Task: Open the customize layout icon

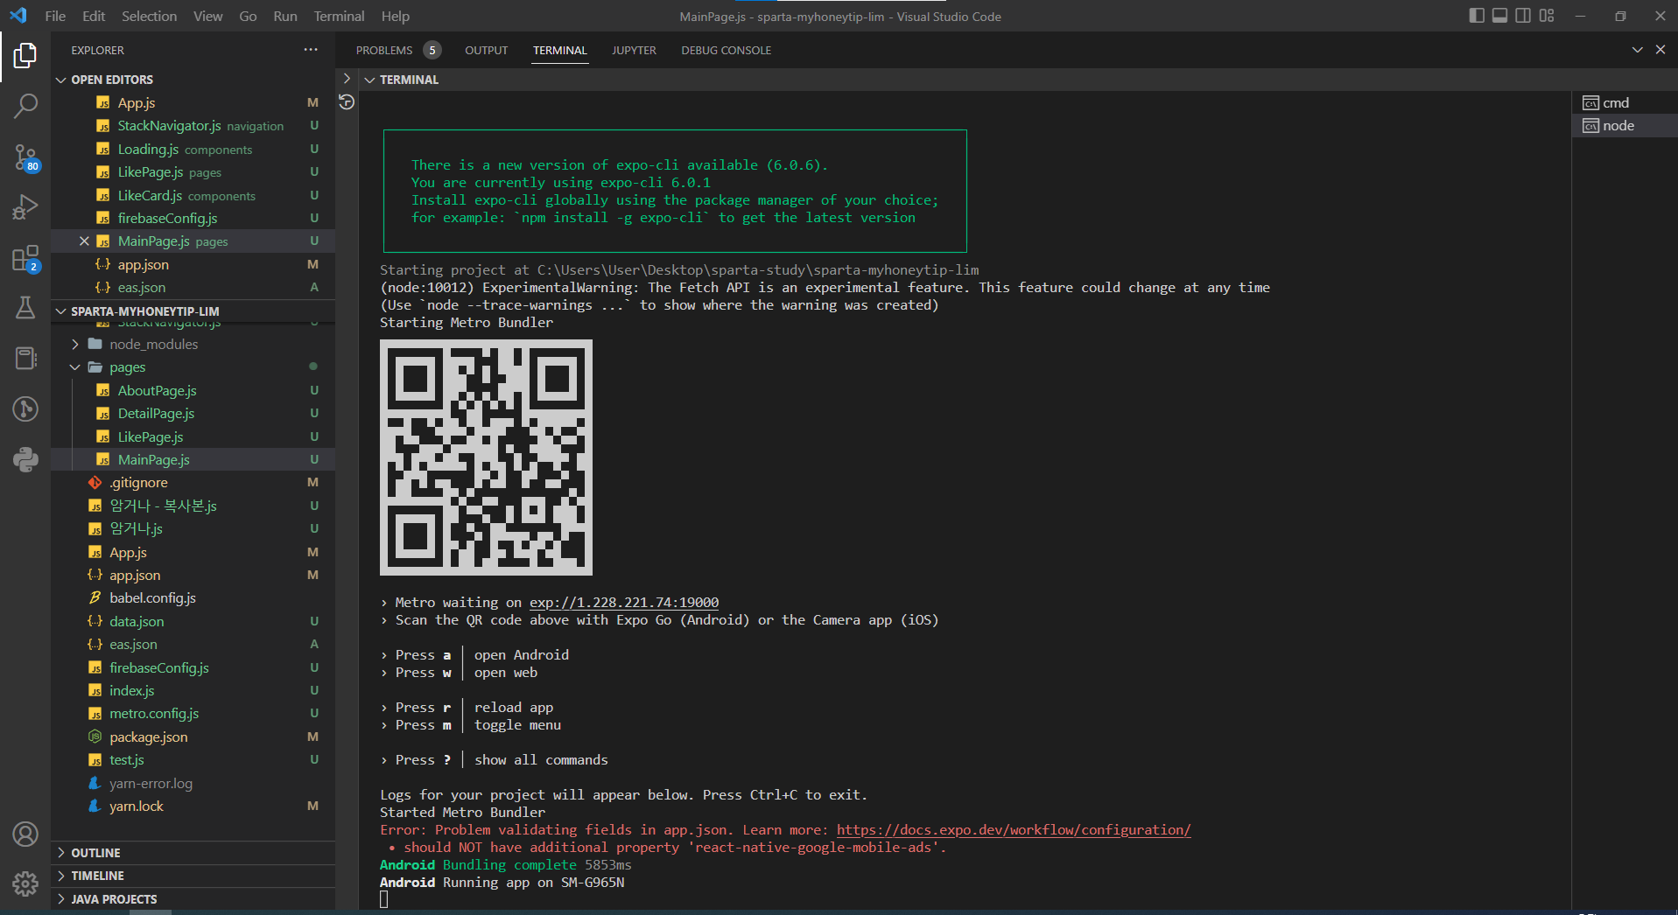Action: (1547, 16)
